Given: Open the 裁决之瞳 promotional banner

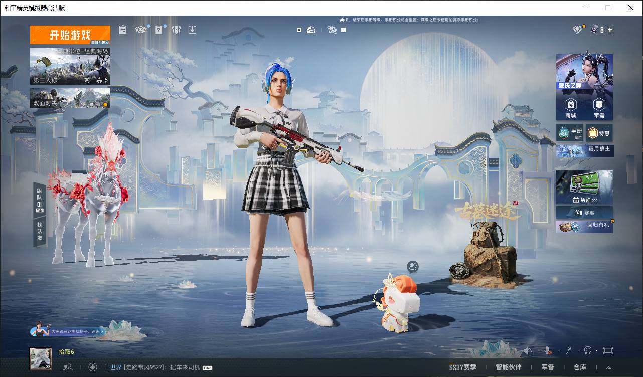Looking at the screenshot, I should coord(584,72).
